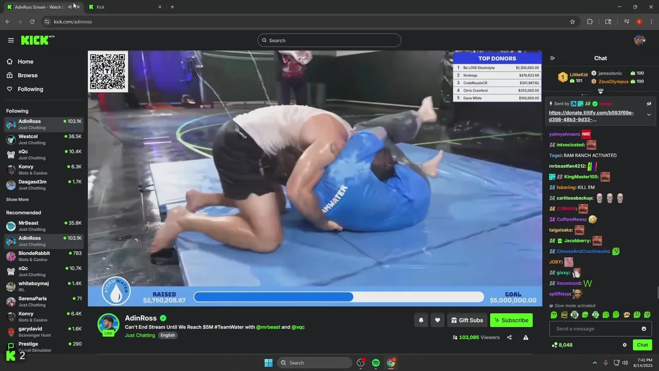
Task: Collapse the chat panel with the arrow icon
Action: (x=552, y=58)
